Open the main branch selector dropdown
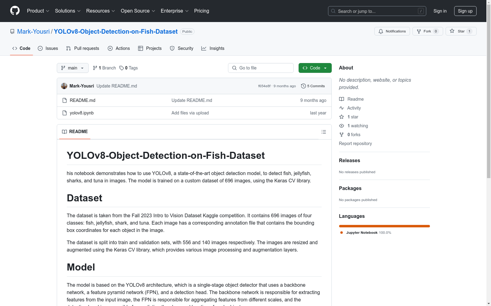 pos(73,68)
